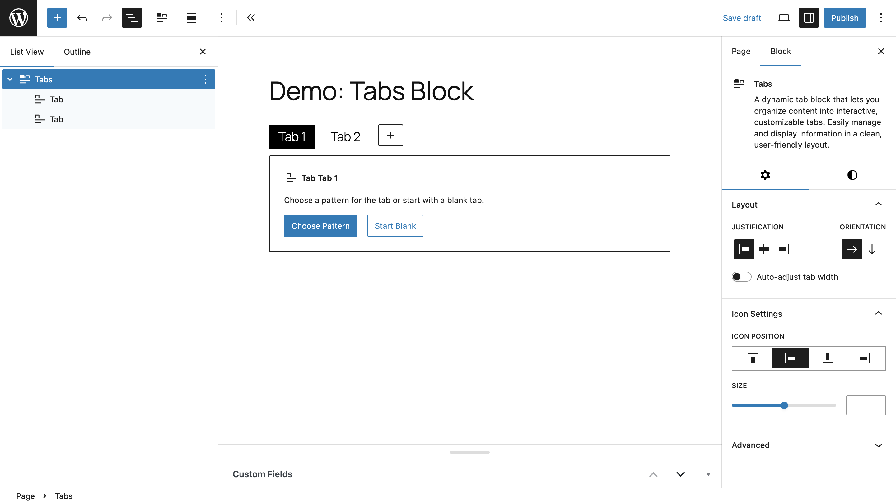
Task: Click the undo arrow icon
Action: 82,18
